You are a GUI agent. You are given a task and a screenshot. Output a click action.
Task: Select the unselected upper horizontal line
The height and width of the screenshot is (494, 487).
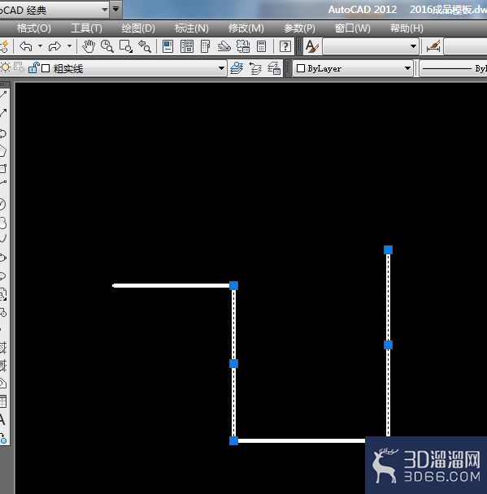(x=171, y=286)
